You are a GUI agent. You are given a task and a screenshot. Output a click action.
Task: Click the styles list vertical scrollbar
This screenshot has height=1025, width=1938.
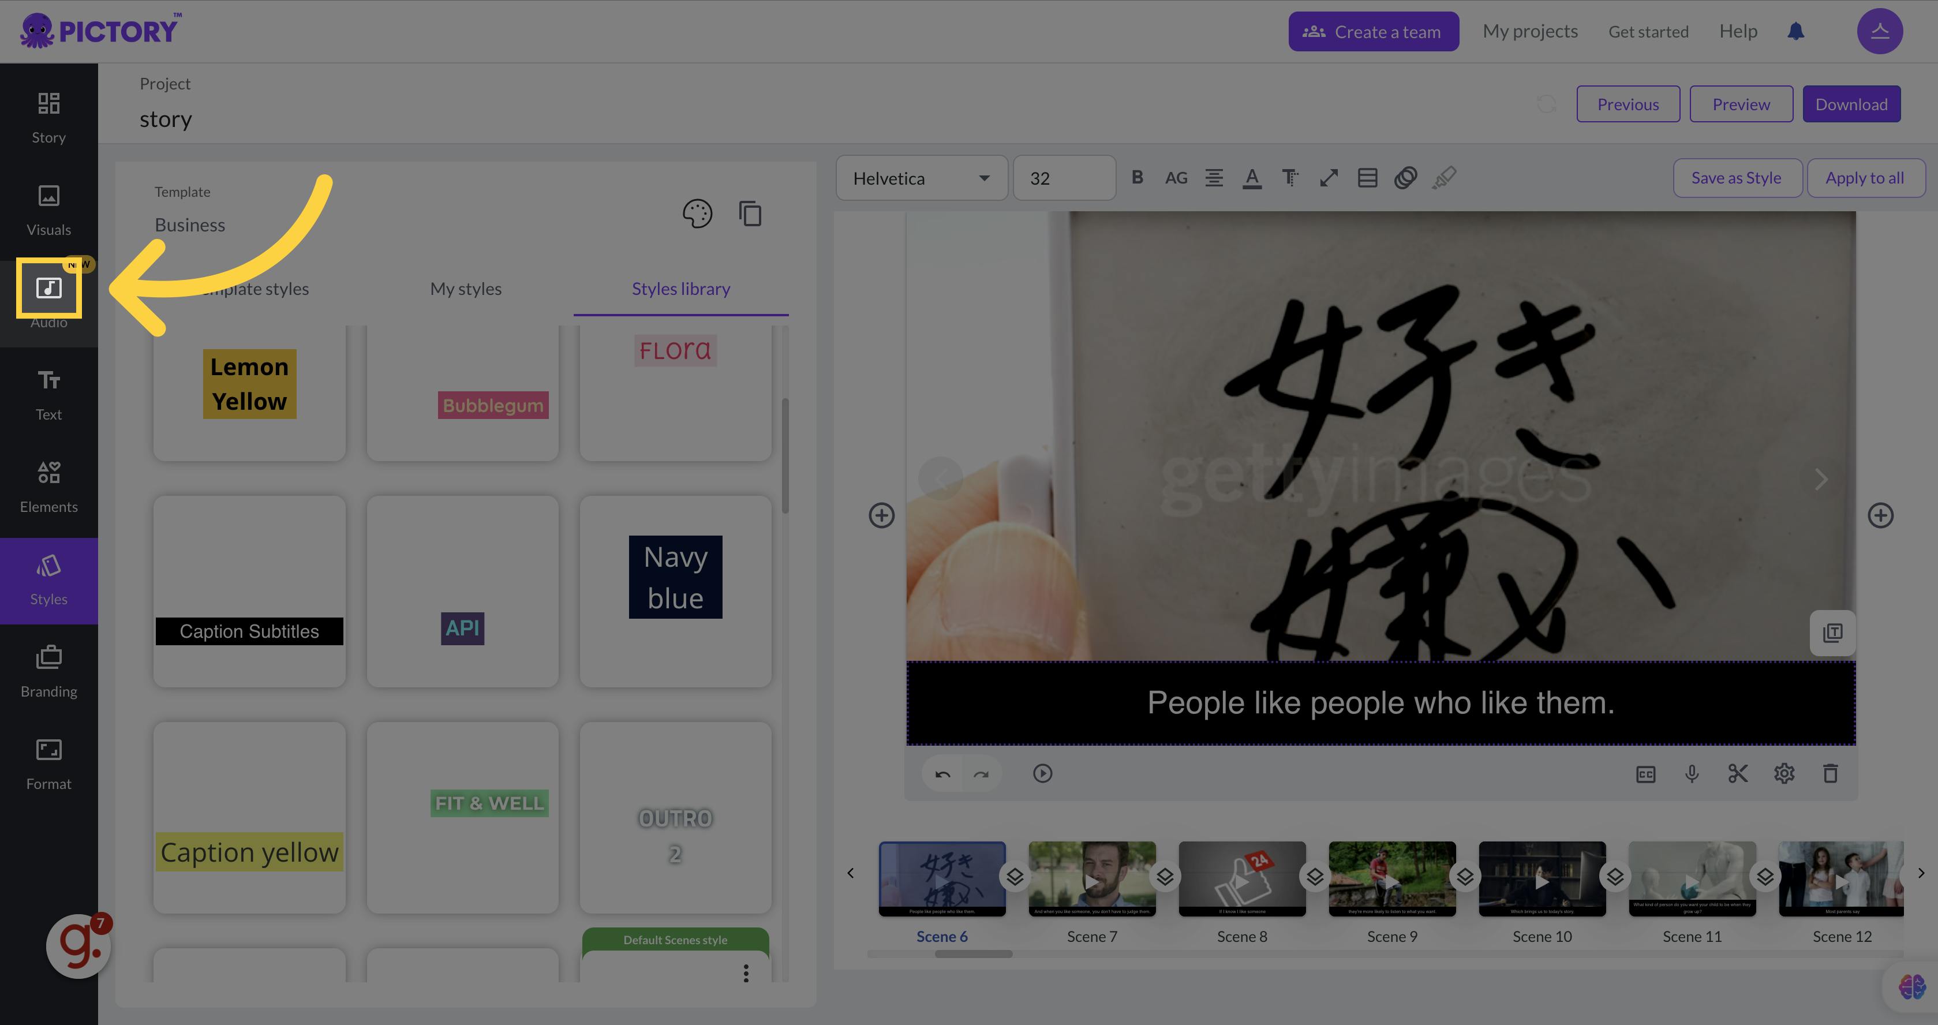point(785,456)
